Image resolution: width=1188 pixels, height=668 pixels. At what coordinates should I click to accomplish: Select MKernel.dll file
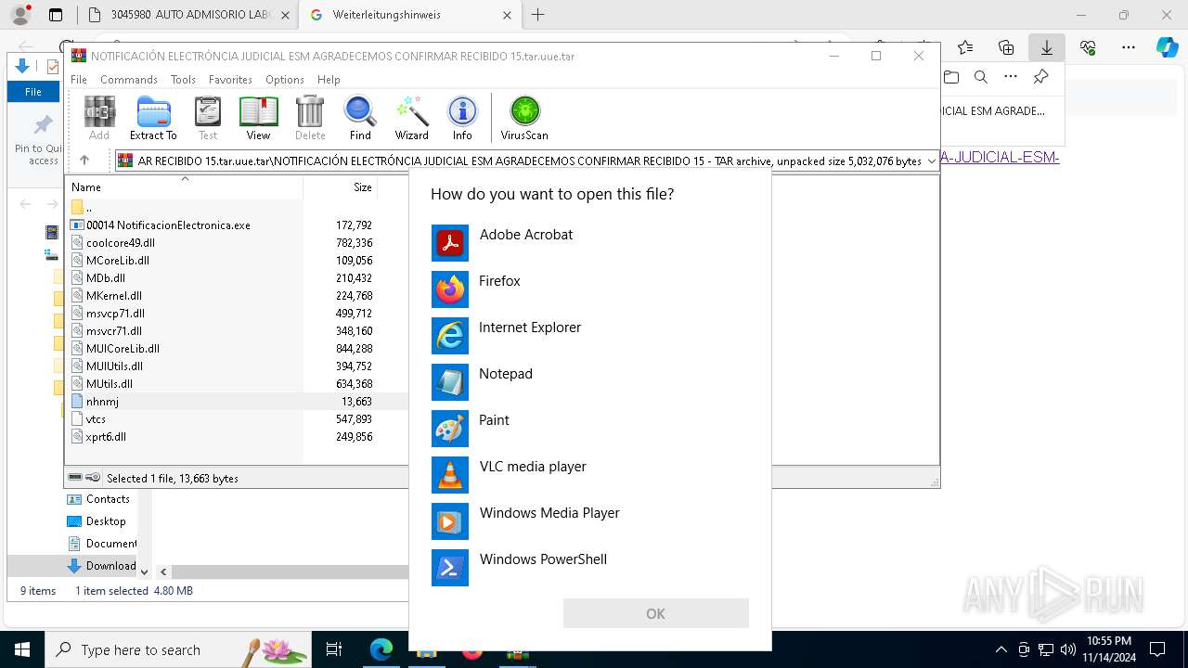[114, 295]
